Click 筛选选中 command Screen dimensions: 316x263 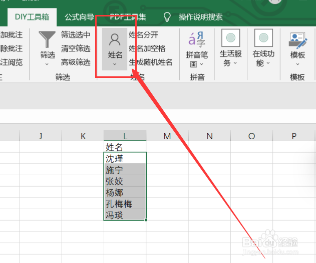[76, 35]
